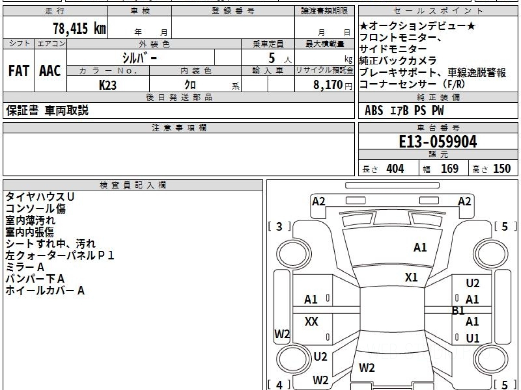521x390 pixels.
Task: Select the 車台番号 header
Action: pos(438,128)
